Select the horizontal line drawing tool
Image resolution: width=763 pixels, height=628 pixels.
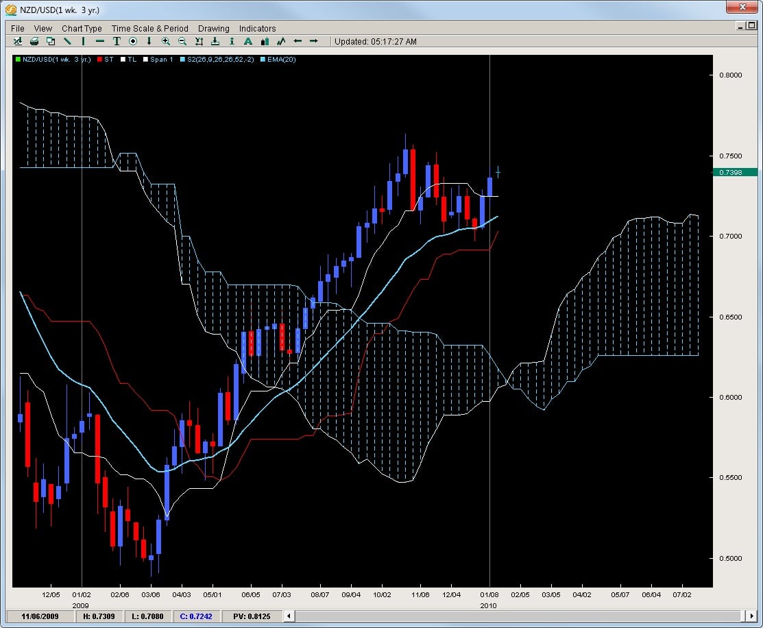click(100, 41)
